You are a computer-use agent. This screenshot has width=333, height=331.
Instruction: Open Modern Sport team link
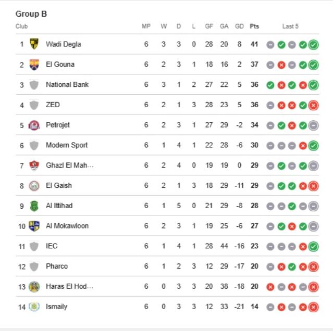[x=67, y=145]
